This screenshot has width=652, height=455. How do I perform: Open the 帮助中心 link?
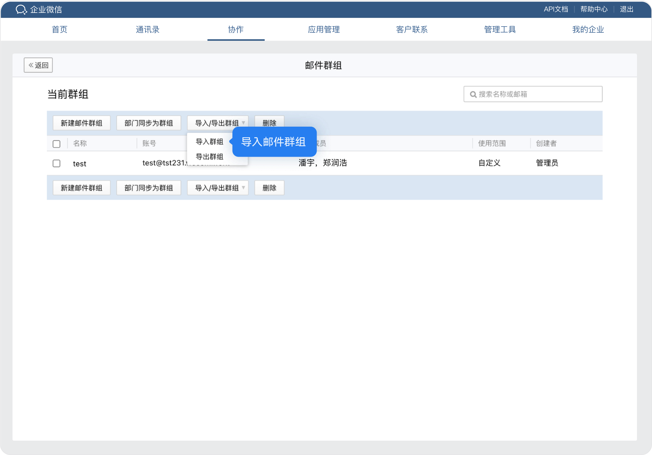tap(594, 9)
